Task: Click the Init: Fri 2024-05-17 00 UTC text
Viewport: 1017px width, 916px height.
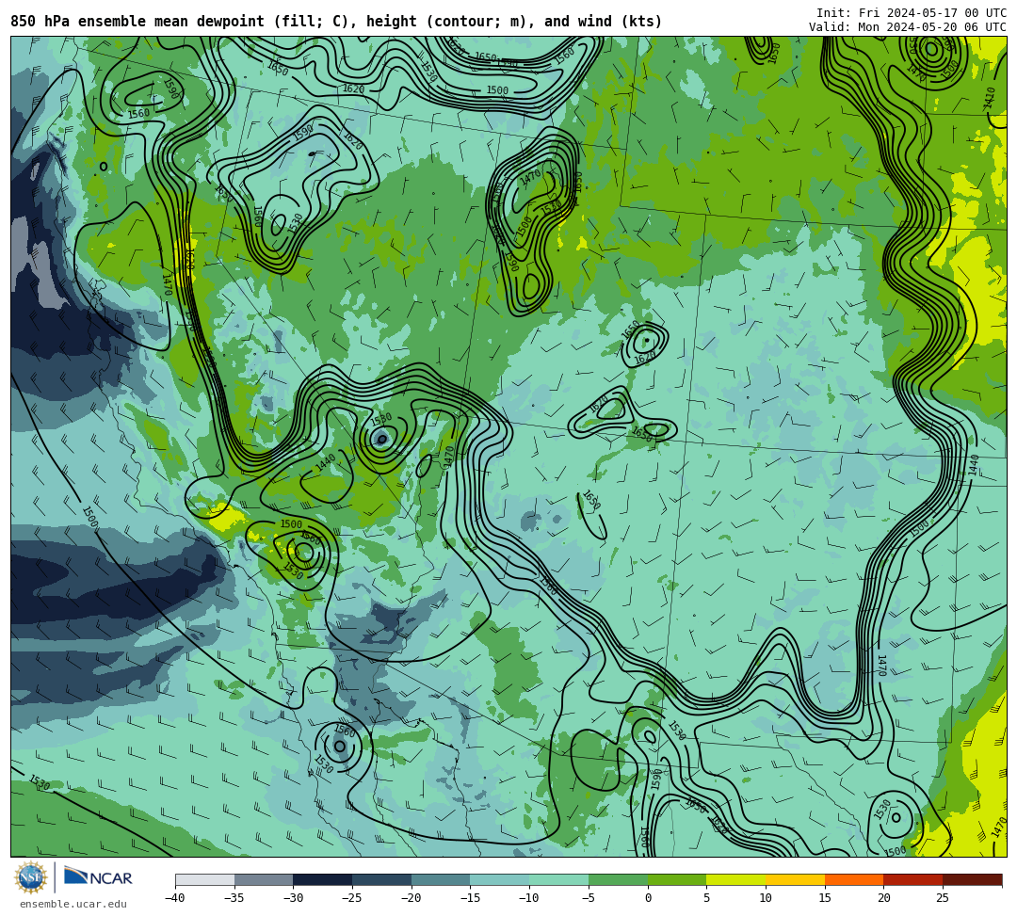Action: [912, 13]
